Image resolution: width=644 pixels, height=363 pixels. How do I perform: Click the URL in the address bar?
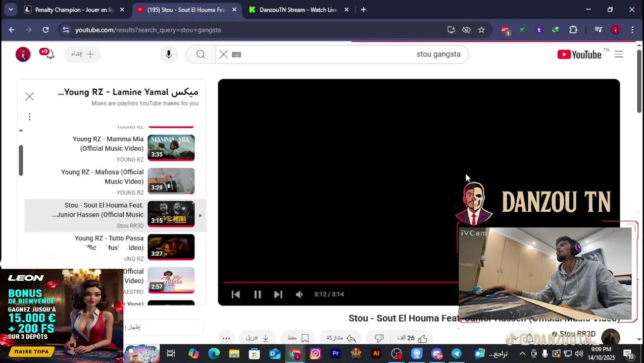click(x=148, y=30)
